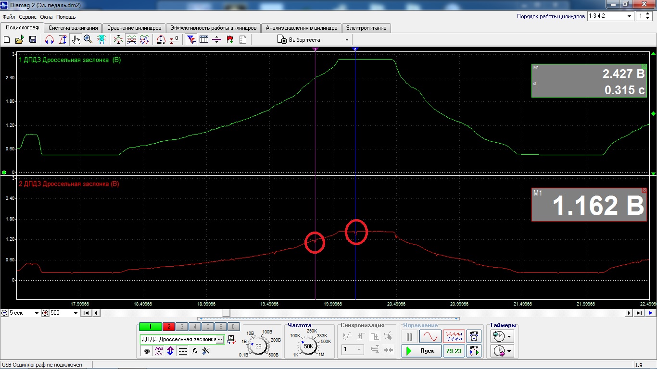Click the zero-level offset icon
This screenshot has height=369, width=657.
tap(174, 40)
